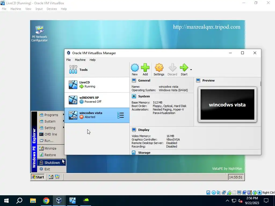The image size is (275, 206).
Task: Open Input menu of LiveCD VM window
Action: [x=39, y=9]
